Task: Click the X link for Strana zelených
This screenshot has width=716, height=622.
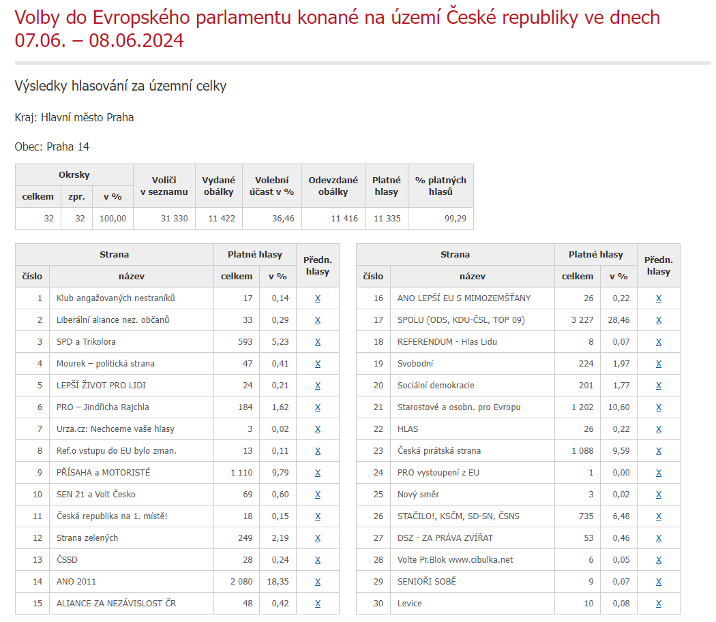Action: click(x=318, y=538)
